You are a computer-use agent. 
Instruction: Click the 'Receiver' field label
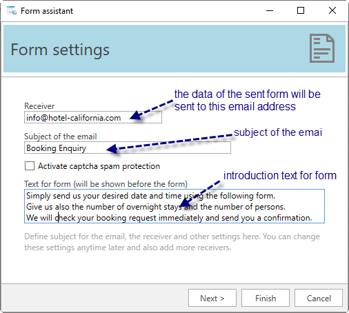coord(39,106)
